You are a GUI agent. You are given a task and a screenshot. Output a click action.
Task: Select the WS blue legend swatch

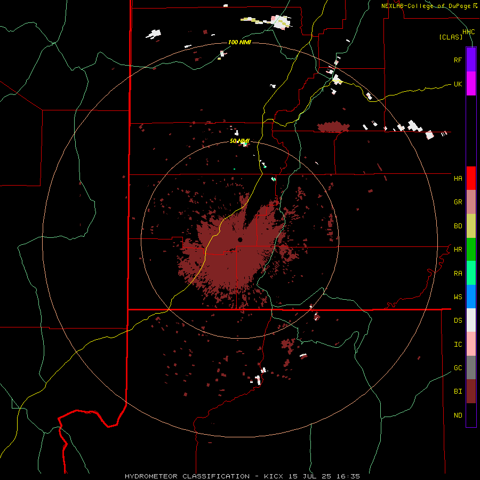tap(471, 297)
